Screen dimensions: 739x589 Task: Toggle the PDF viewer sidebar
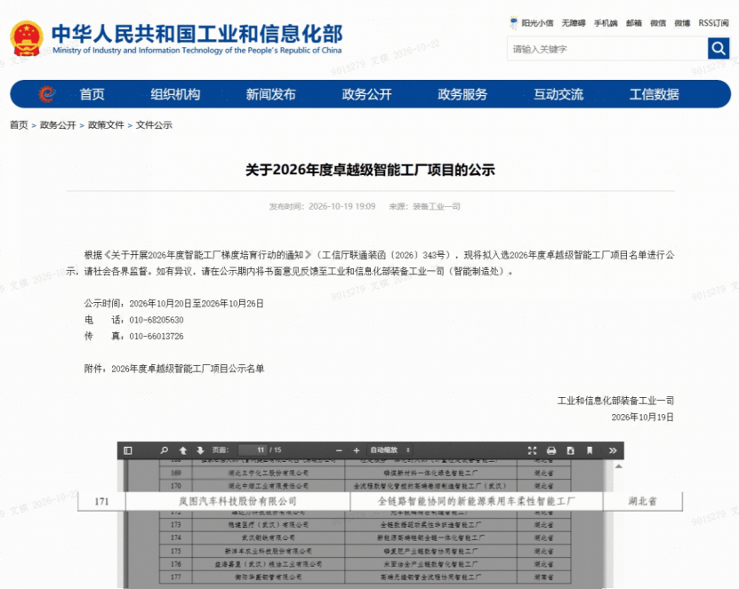(128, 450)
